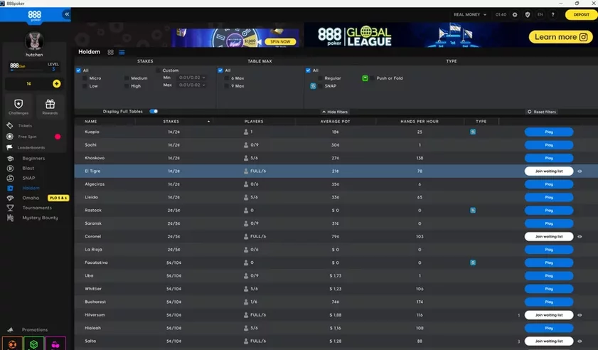
Task: Check the 9 Max table checkbox
Action: pyautogui.click(x=227, y=86)
